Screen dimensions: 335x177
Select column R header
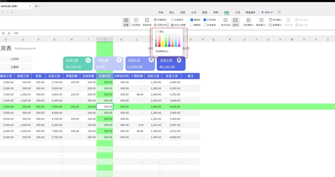pyautogui.click(x=230, y=39)
